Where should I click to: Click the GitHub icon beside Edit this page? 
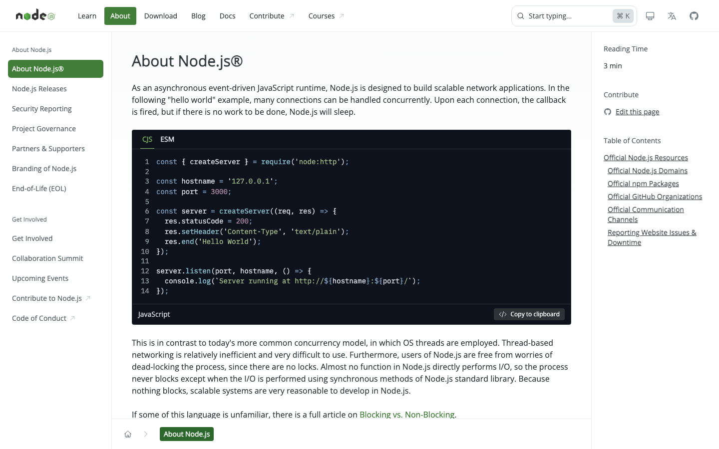coord(608,112)
